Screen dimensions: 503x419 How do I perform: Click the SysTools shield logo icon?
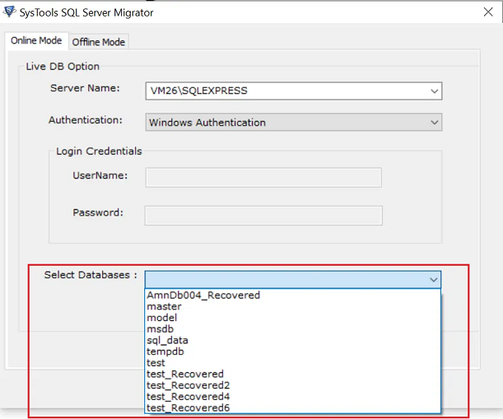pyautogui.click(x=9, y=12)
